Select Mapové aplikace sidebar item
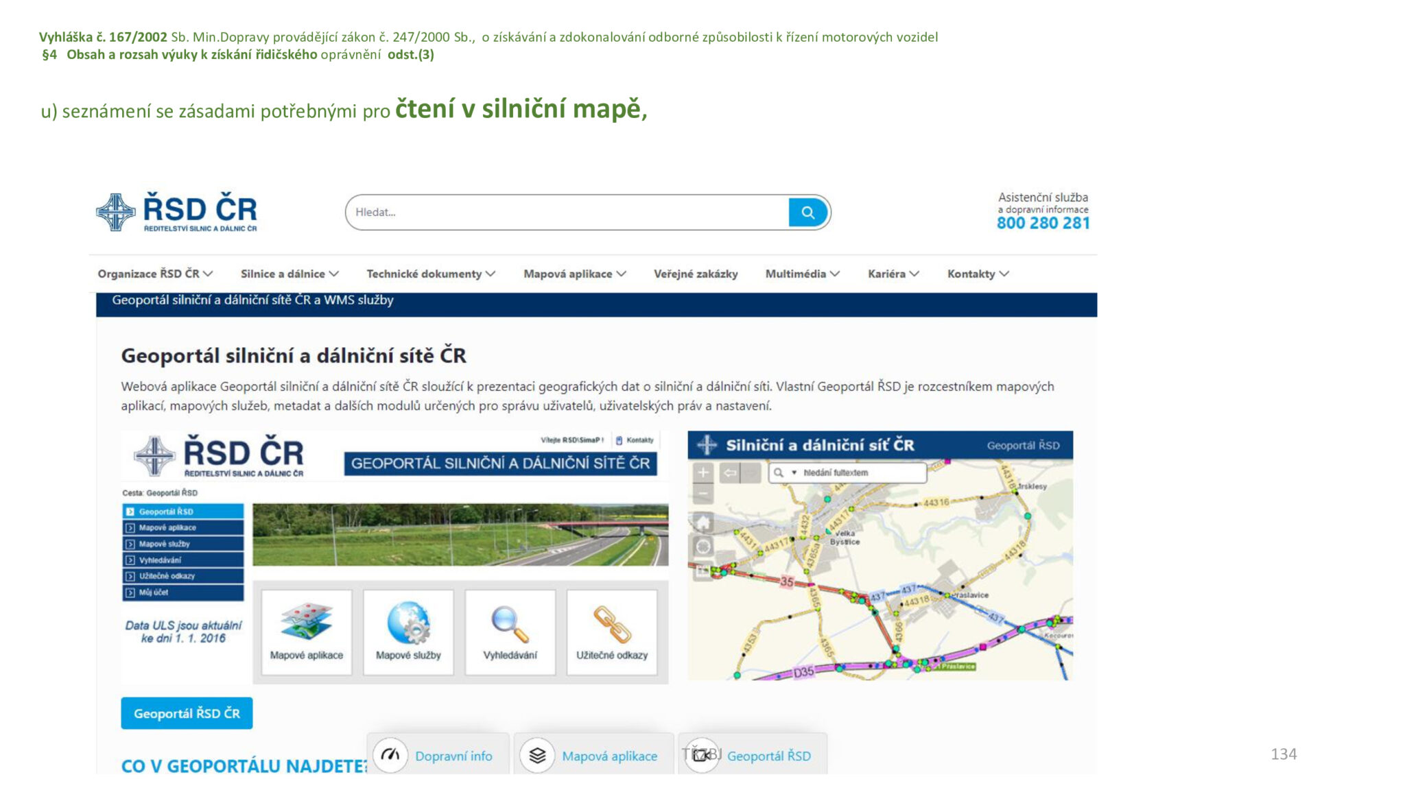Image resolution: width=1405 pixels, height=790 pixels. point(183,527)
